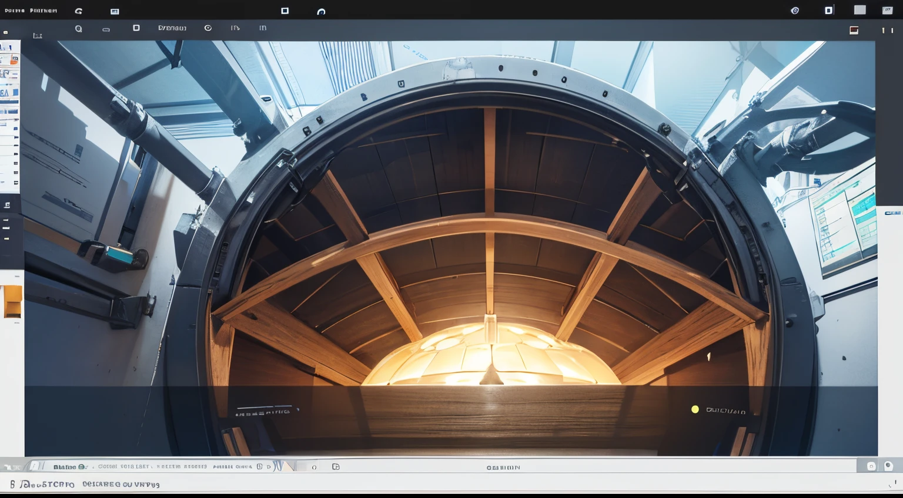The width and height of the screenshot is (903, 498).
Task: Click the yellow dot indicator on the image overlay
Action: click(695, 409)
